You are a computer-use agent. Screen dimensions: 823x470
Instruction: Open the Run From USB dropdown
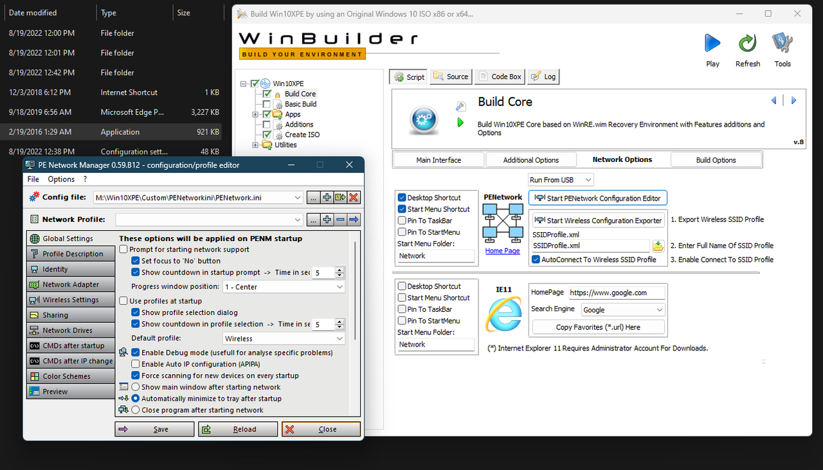561,180
